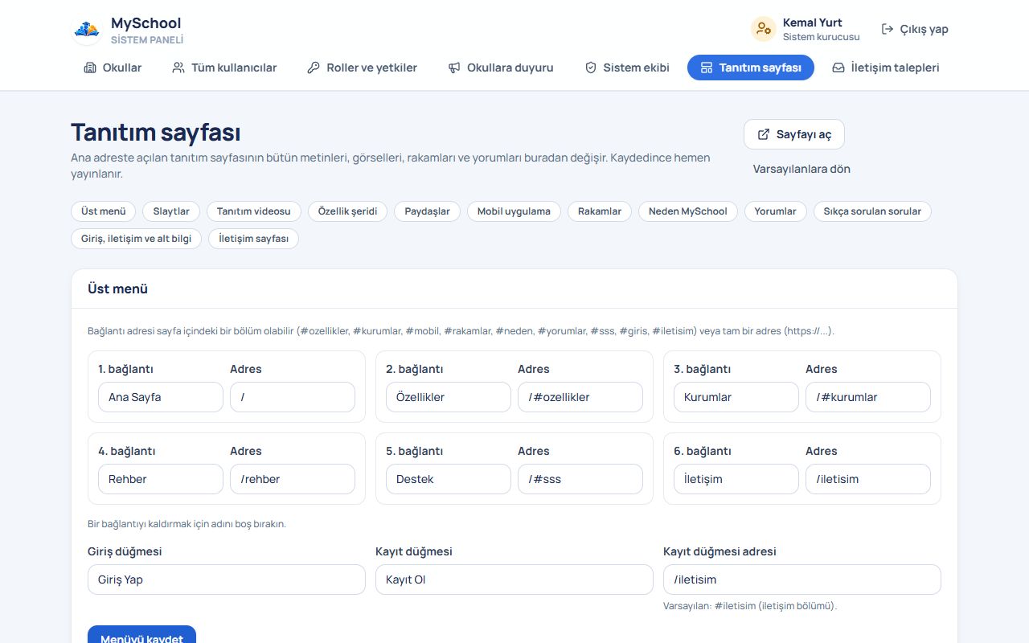Click the Okullar building icon

(x=90, y=68)
